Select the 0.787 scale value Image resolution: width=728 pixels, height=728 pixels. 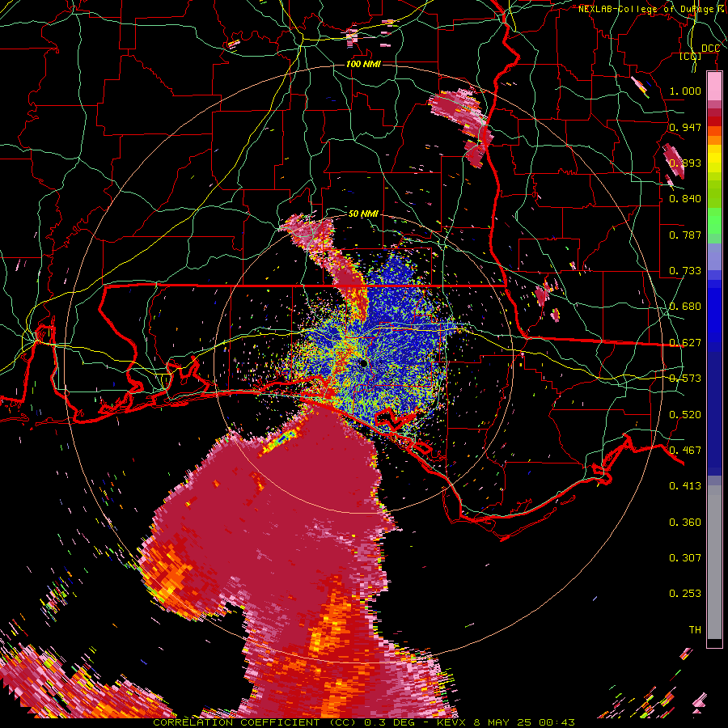(685, 235)
